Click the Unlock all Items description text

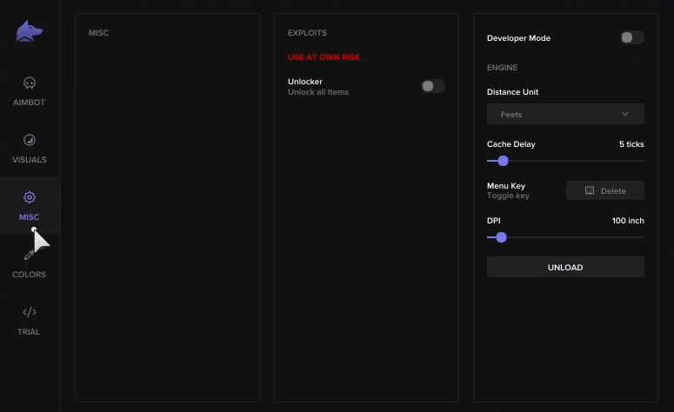coord(318,92)
